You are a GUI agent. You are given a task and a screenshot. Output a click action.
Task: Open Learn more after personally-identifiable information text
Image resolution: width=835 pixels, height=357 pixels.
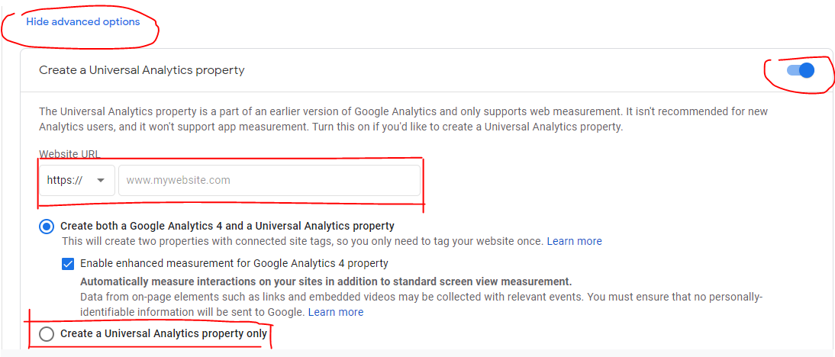pos(336,312)
